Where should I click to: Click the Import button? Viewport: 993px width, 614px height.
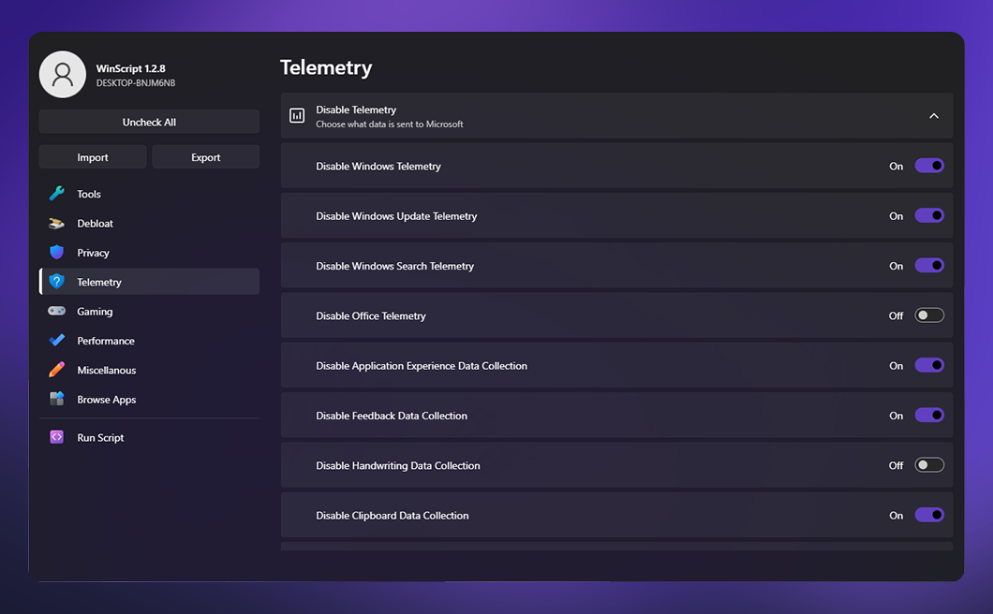93,157
